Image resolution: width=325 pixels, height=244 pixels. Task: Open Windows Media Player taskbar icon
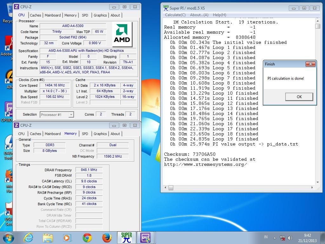(x=67, y=238)
